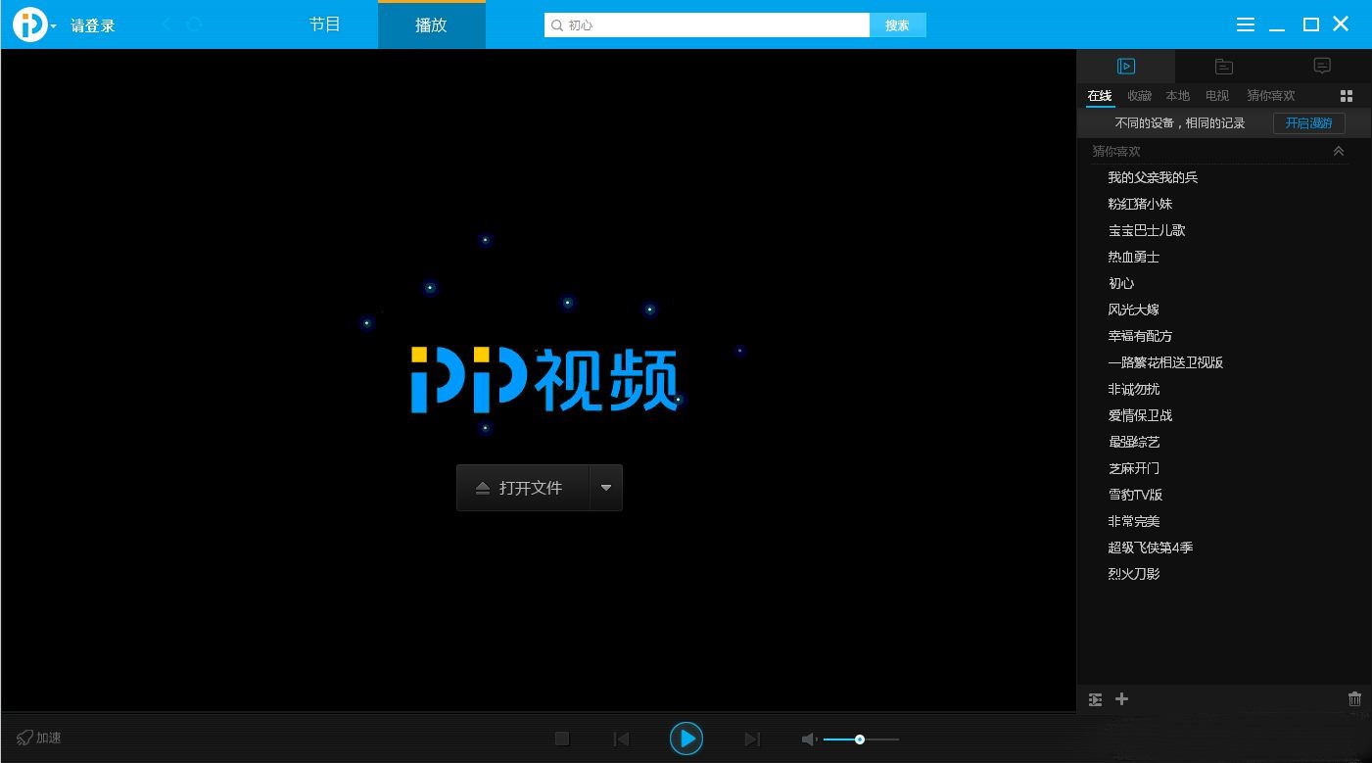This screenshot has width=1372, height=763.
Task: Open 芝麻开门 in the list
Action: 1134,468
